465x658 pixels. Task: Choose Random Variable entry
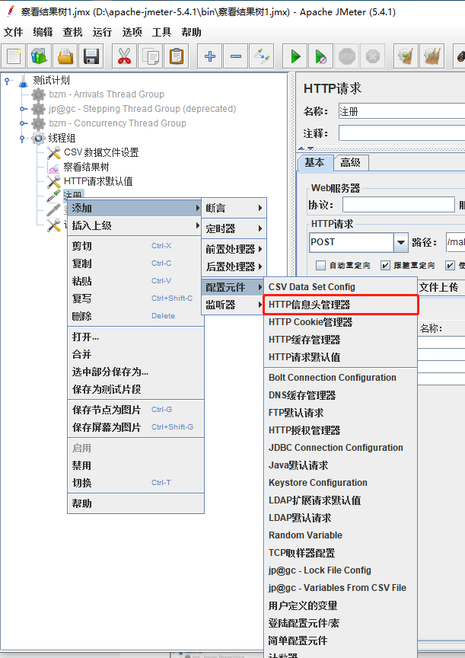(x=340, y=535)
